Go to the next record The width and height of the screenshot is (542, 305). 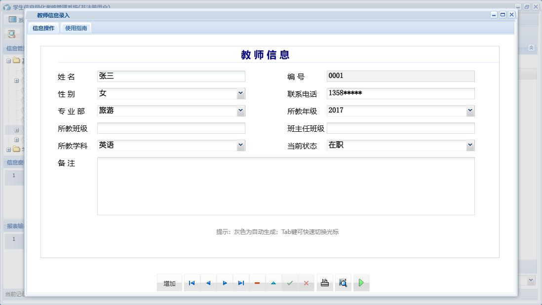(x=225, y=283)
